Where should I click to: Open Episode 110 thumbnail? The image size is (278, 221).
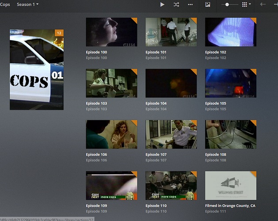pyautogui.click(x=171, y=186)
